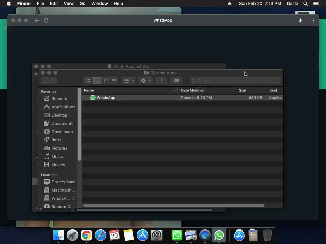Open Music in Finder sidebar

click(53, 156)
